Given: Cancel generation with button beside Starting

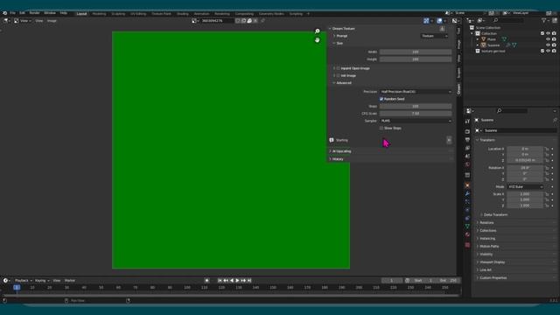Looking at the screenshot, I should (449, 140).
